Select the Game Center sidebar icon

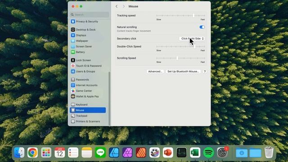73,91
